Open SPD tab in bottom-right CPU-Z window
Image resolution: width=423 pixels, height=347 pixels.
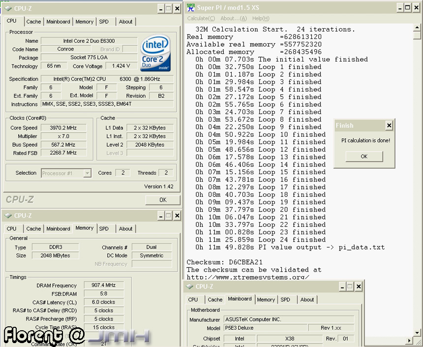[285, 300]
